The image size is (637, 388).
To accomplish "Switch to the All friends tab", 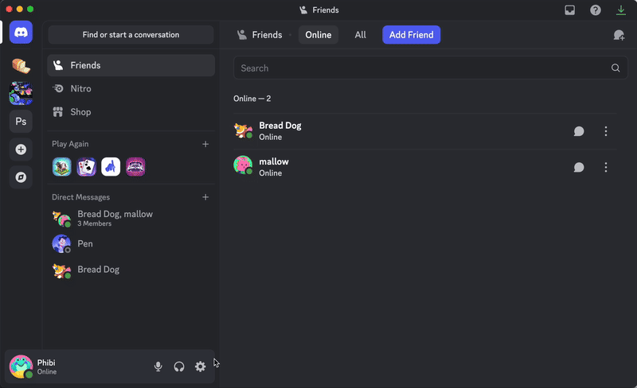I will coord(361,35).
